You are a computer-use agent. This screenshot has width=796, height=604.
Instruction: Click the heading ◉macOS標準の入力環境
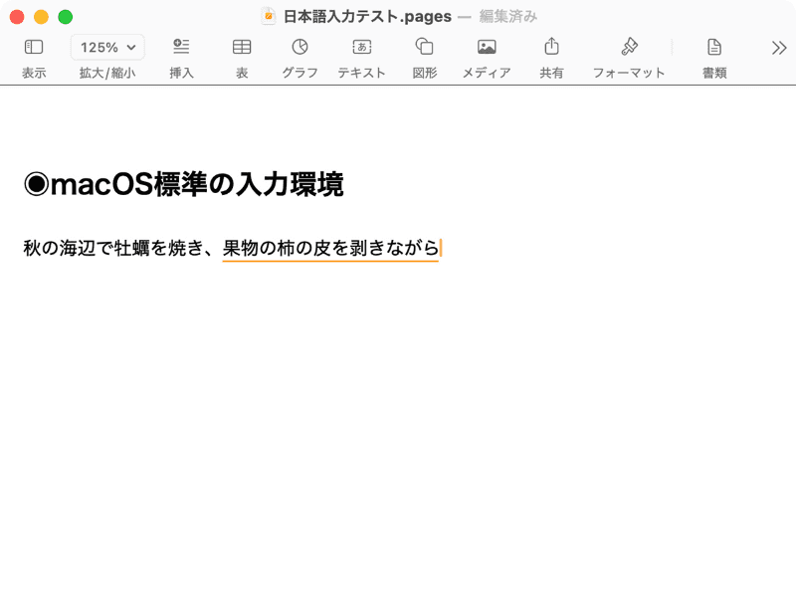click(184, 184)
